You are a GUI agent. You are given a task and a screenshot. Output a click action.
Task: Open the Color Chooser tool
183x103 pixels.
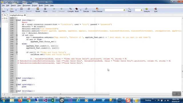[97, 10]
